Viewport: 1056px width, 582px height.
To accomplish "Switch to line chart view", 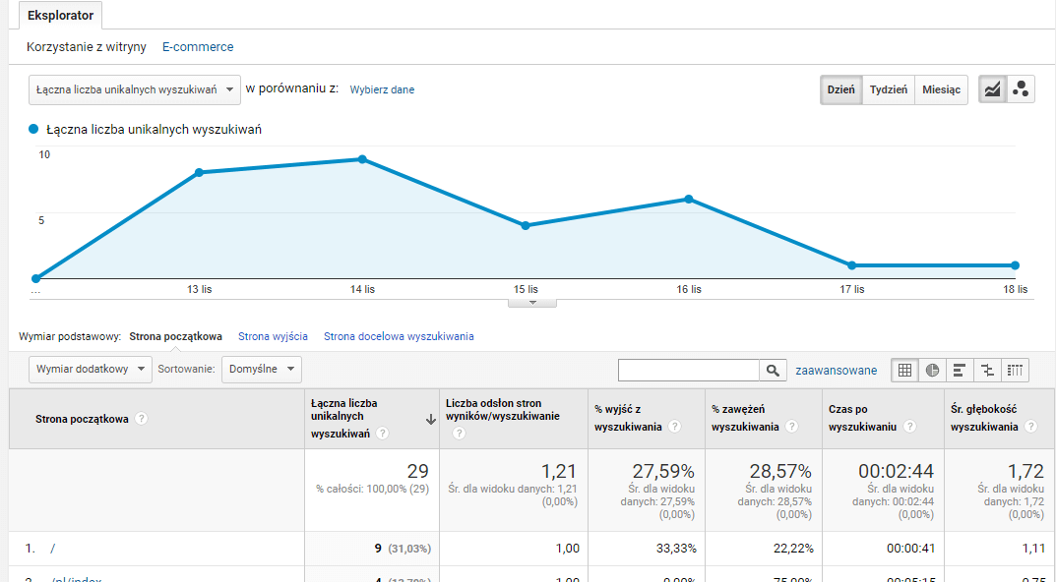I will tap(993, 89).
